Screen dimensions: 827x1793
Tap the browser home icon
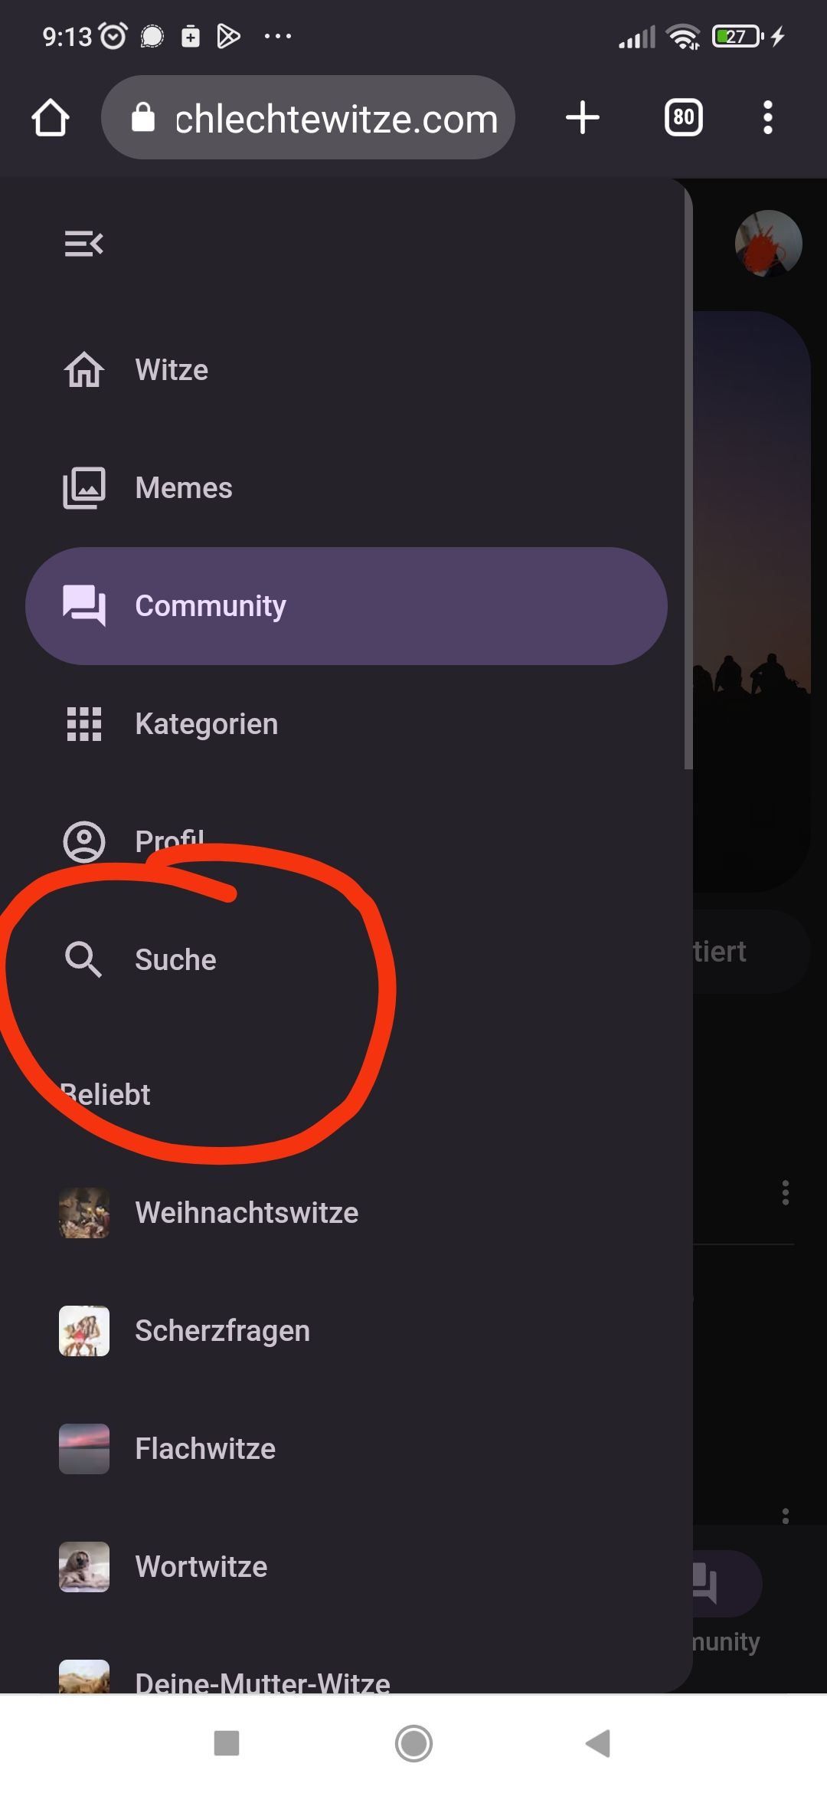51,118
